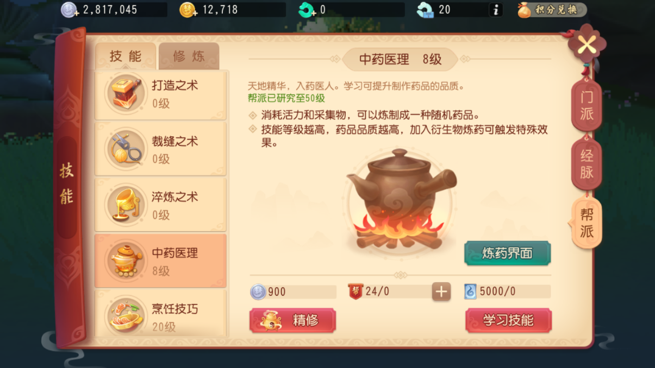Click the 精修 refine button
This screenshot has height=368, width=655.
click(292, 320)
